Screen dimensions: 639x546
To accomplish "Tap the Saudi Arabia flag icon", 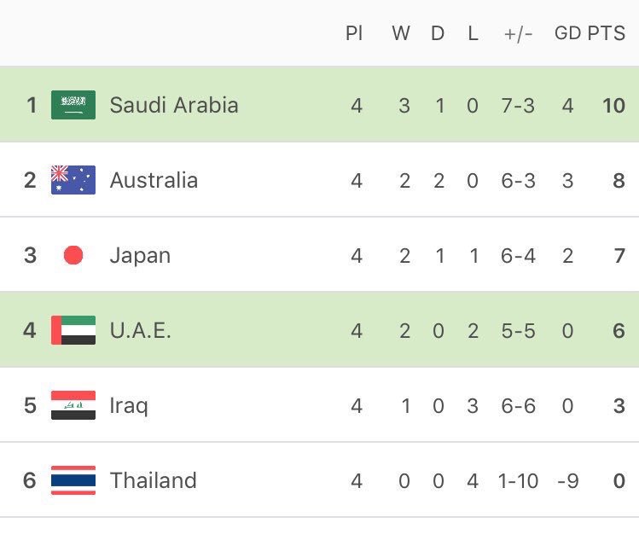I will 73,105.
